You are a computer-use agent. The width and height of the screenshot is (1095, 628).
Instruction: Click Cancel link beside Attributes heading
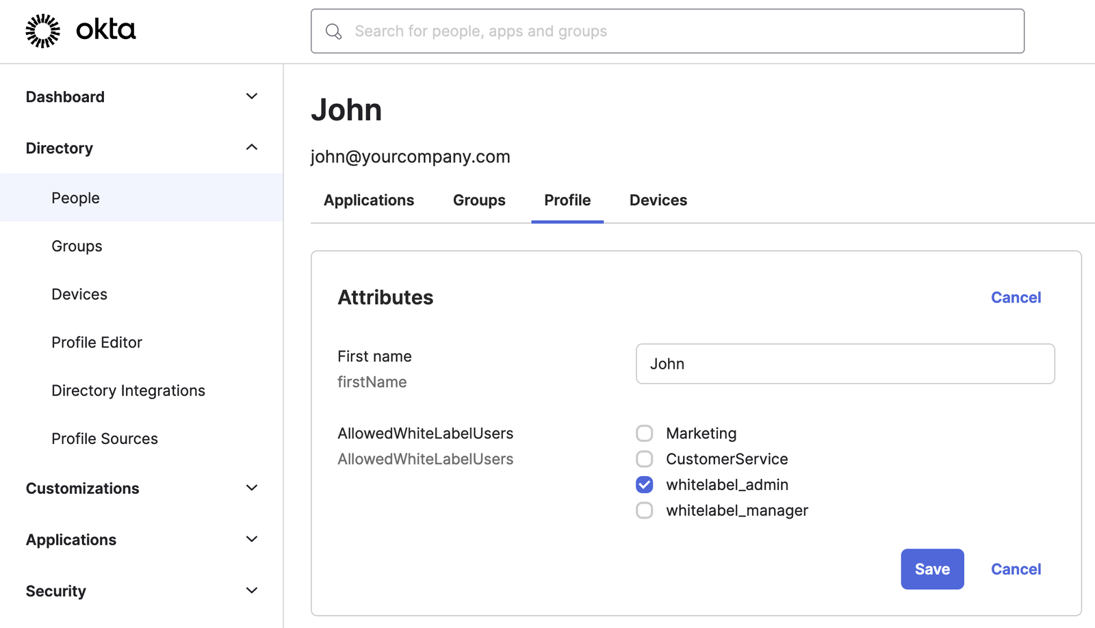pos(1016,298)
